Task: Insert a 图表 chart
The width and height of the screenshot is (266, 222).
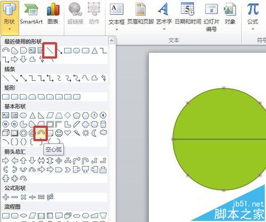Action: [53, 14]
